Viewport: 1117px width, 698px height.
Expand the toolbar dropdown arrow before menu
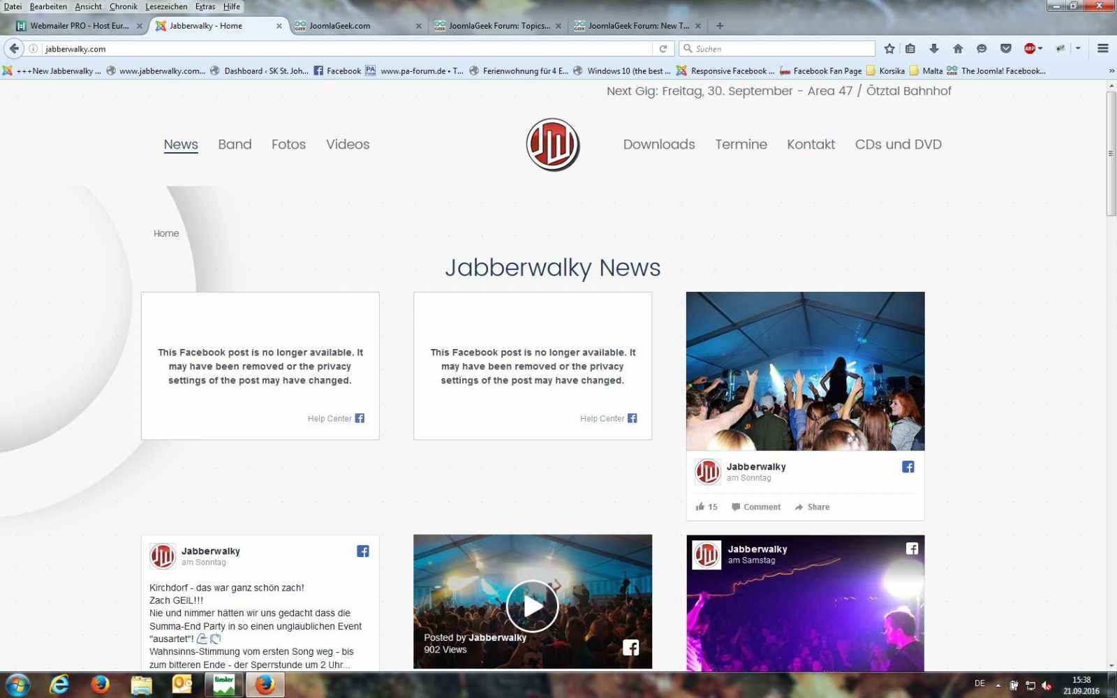coord(1078,49)
